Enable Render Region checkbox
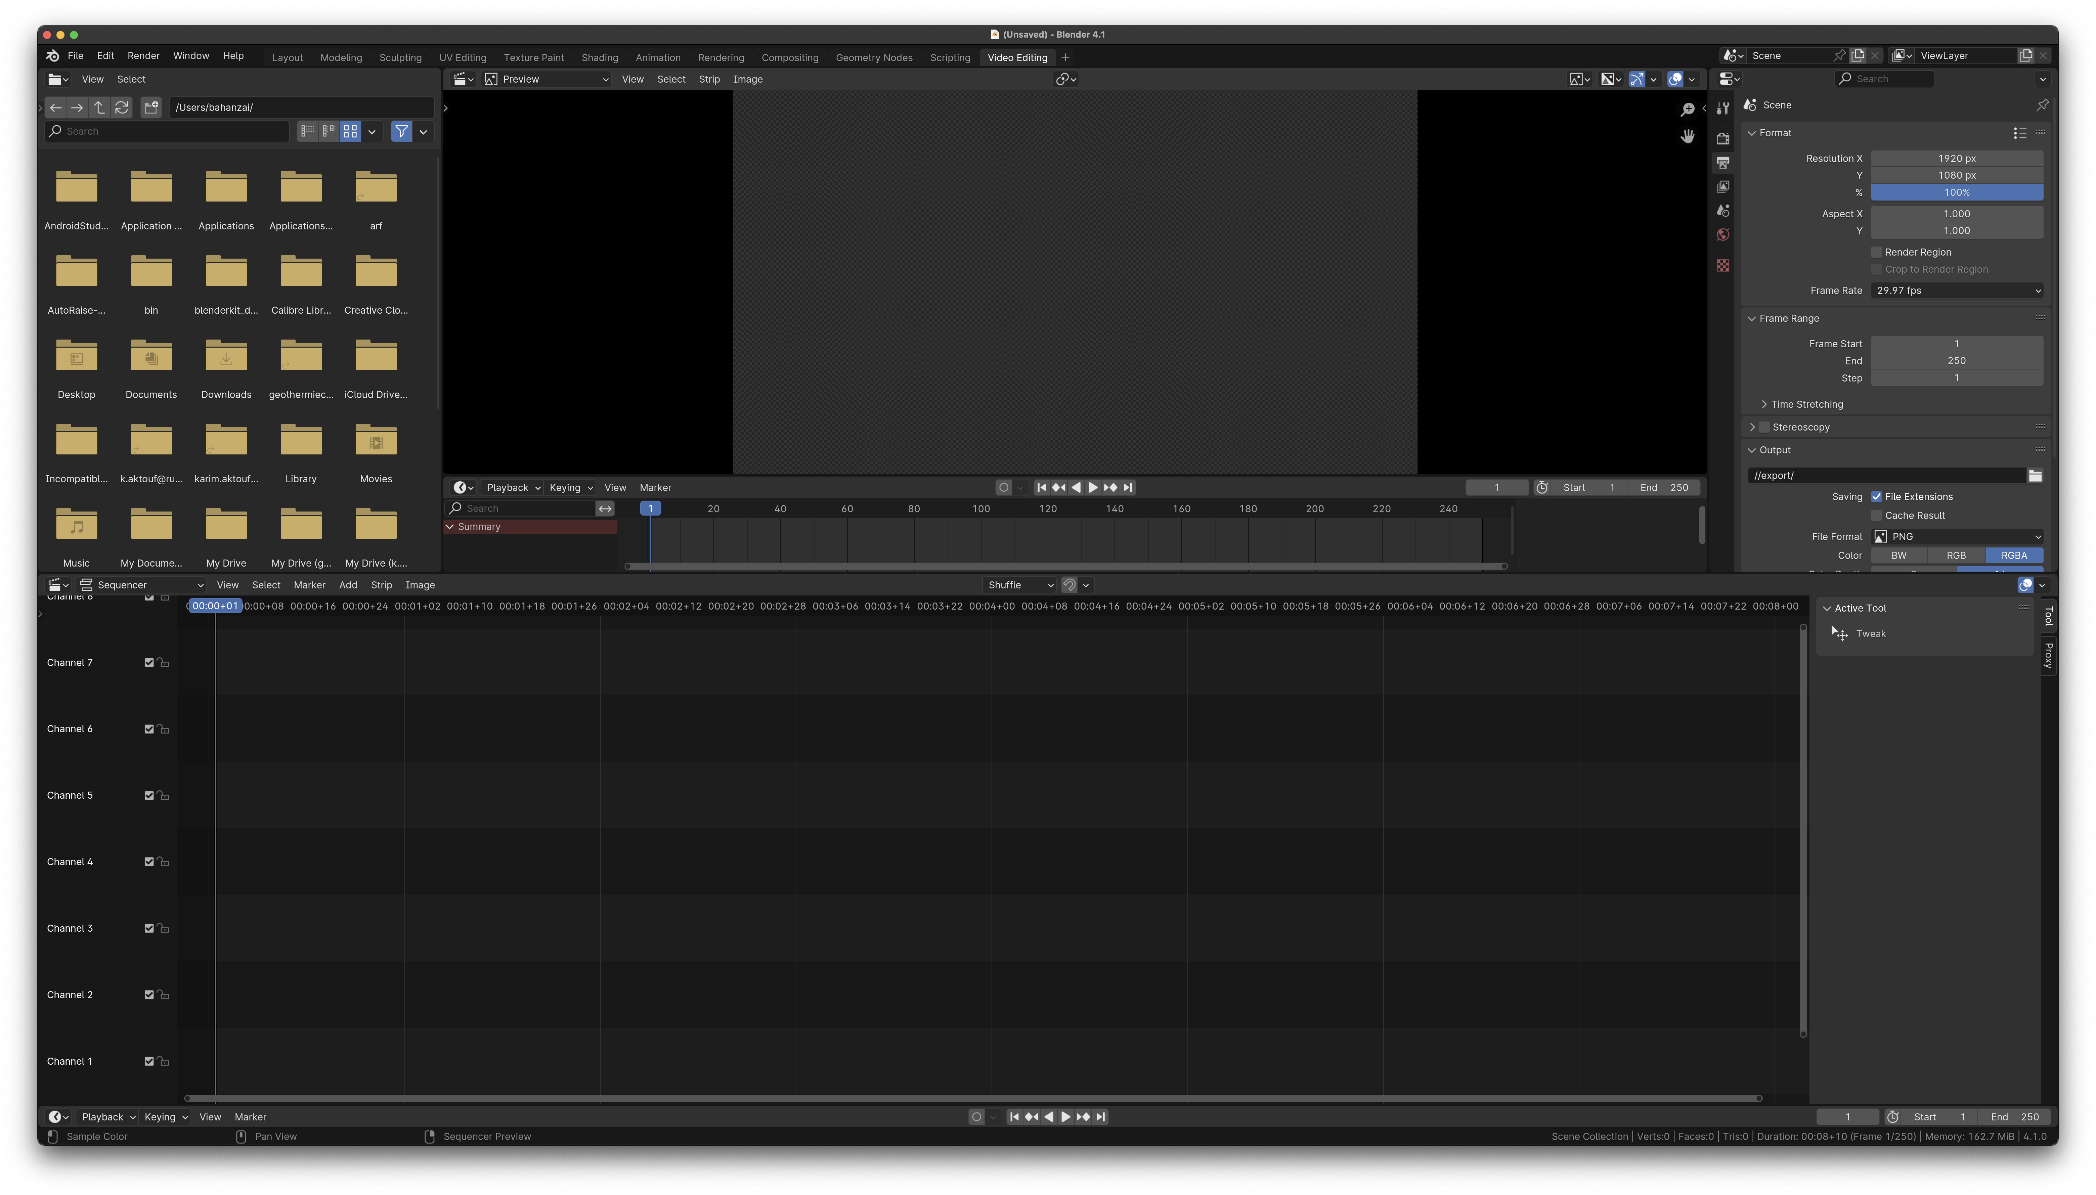 click(x=1876, y=252)
